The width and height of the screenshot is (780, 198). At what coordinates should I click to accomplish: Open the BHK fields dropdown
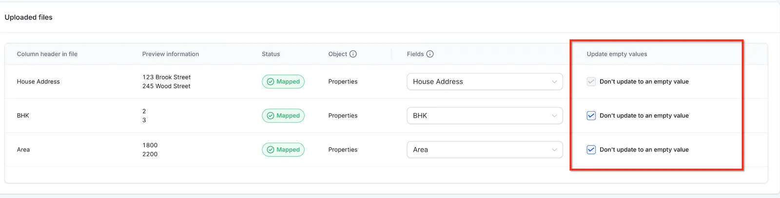pos(485,115)
